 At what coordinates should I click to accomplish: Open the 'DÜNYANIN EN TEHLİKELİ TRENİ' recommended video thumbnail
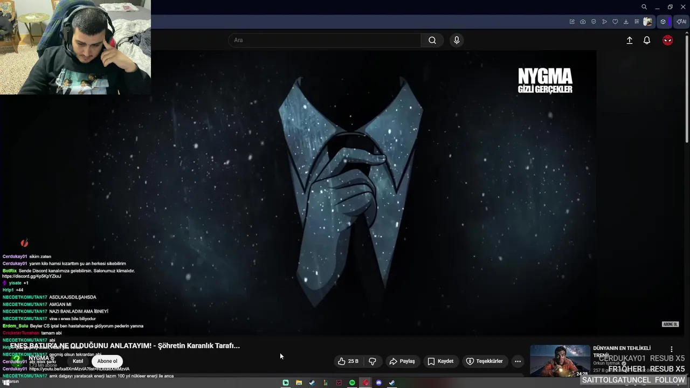[x=560, y=361]
